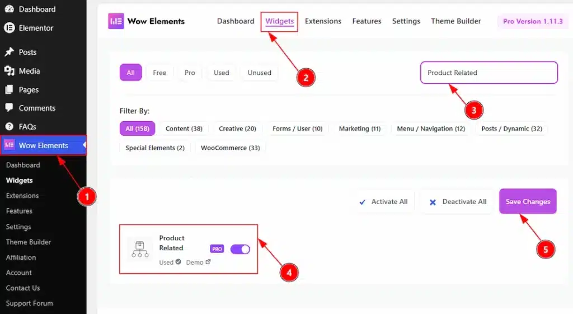Click the PRO badge on Product Related
The height and width of the screenshot is (314, 573).
[217, 249]
